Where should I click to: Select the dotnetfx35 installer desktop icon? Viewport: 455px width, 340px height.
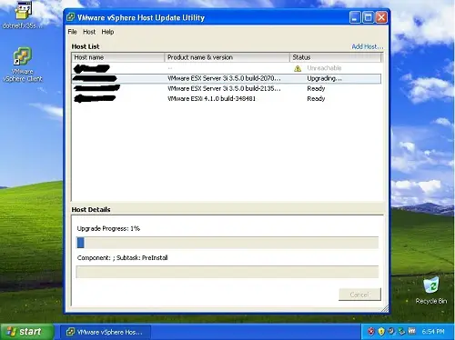point(23,15)
